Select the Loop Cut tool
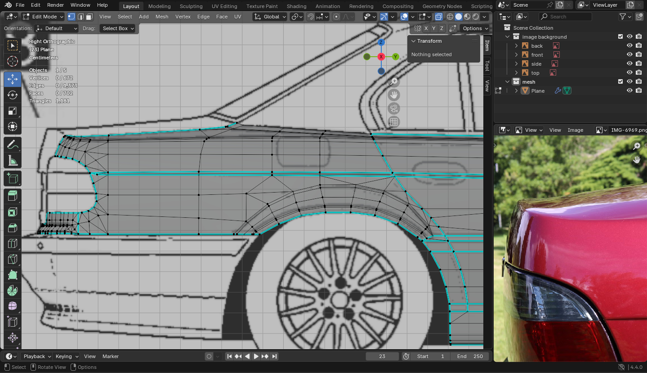Viewport: 647px width, 373px height. (13, 243)
